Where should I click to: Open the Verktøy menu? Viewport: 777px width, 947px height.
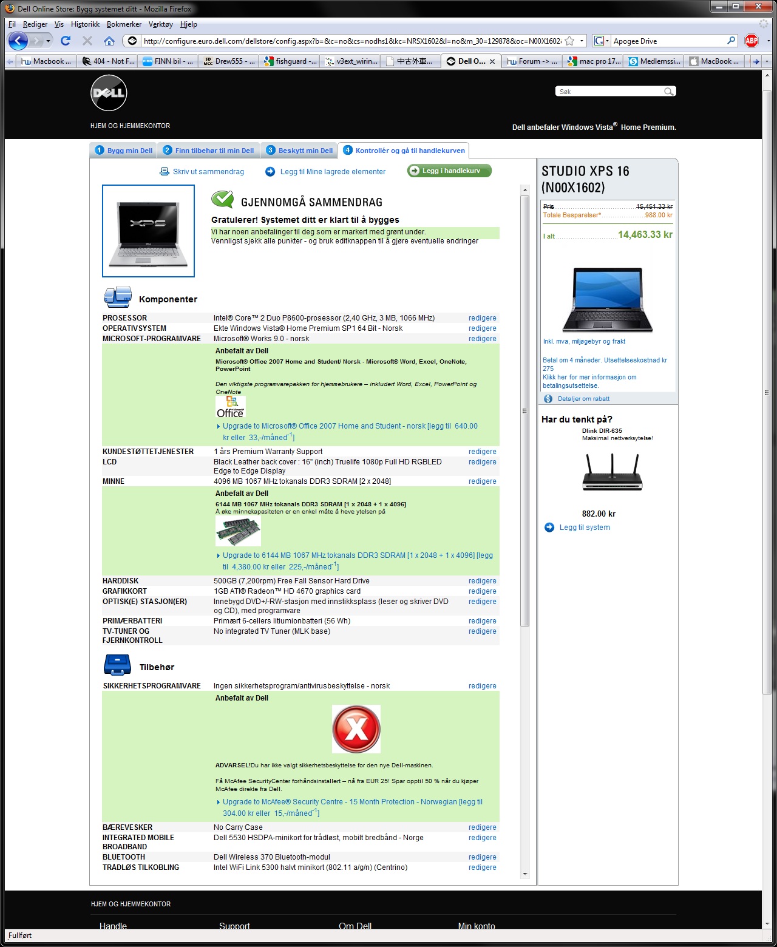point(161,24)
